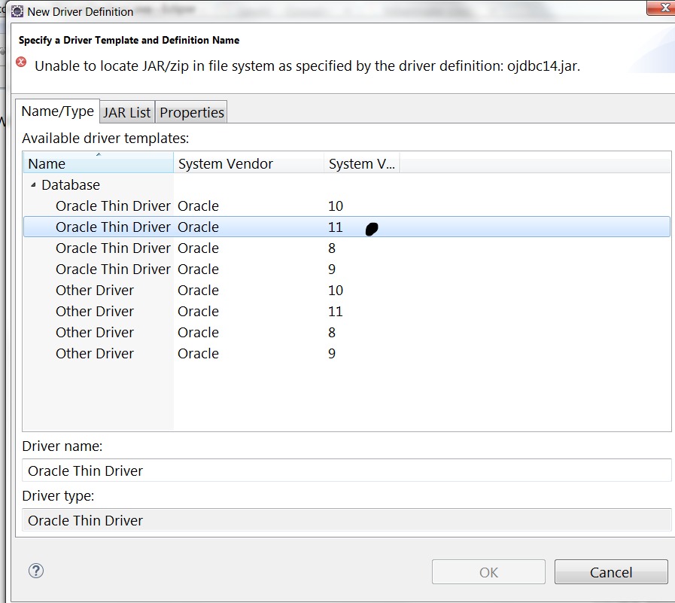Sort by System V... column header
Viewport: 675px width, 603px height.
[x=362, y=163]
